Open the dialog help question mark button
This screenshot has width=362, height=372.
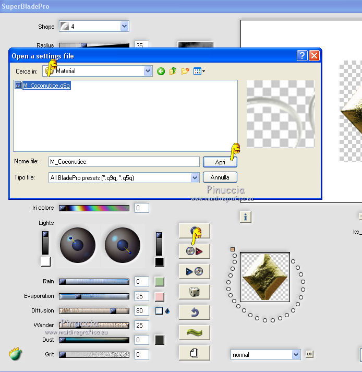(302, 56)
